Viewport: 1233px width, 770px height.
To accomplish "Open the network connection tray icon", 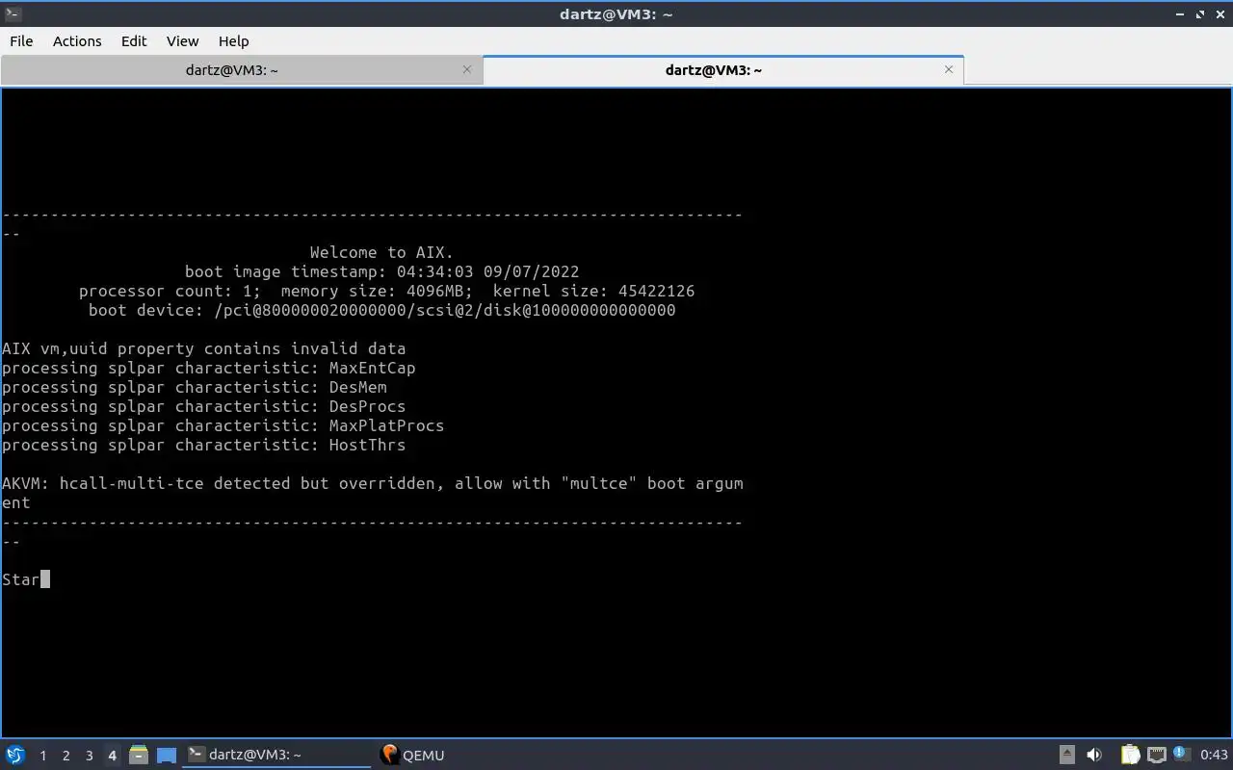I will click(1157, 756).
